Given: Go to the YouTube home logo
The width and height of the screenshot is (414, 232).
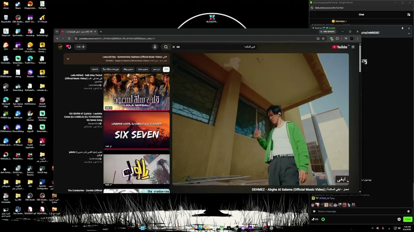Looking at the screenshot, I should (340, 47).
